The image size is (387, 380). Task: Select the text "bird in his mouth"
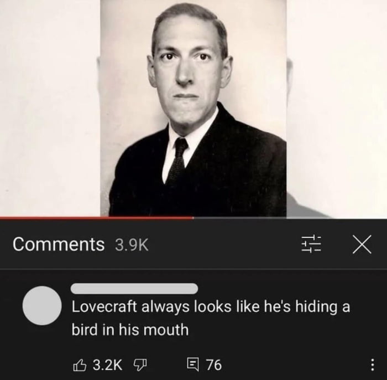point(130,330)
